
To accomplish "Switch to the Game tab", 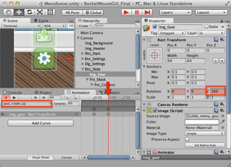I will [43, 20].
